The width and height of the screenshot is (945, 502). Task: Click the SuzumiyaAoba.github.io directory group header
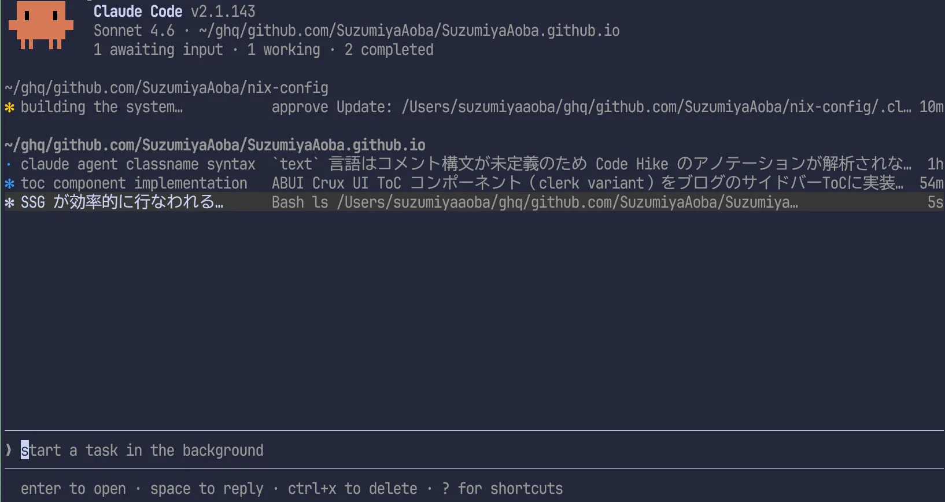coord(215,145)
